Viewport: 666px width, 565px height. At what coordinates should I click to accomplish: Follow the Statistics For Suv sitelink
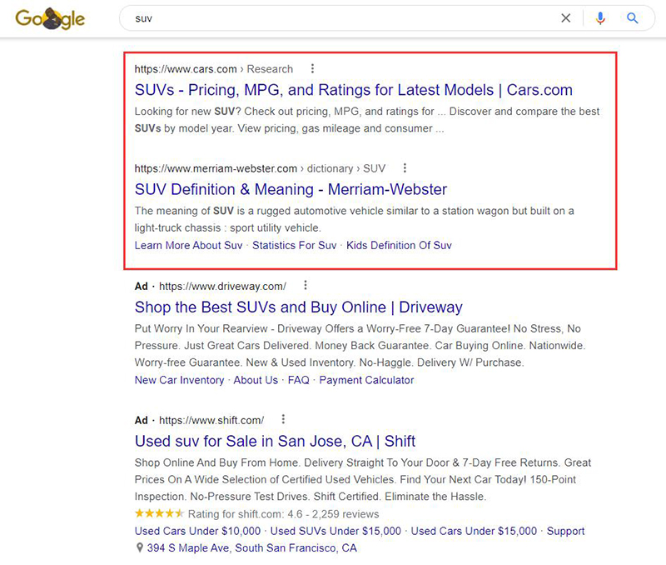point(295,245)
